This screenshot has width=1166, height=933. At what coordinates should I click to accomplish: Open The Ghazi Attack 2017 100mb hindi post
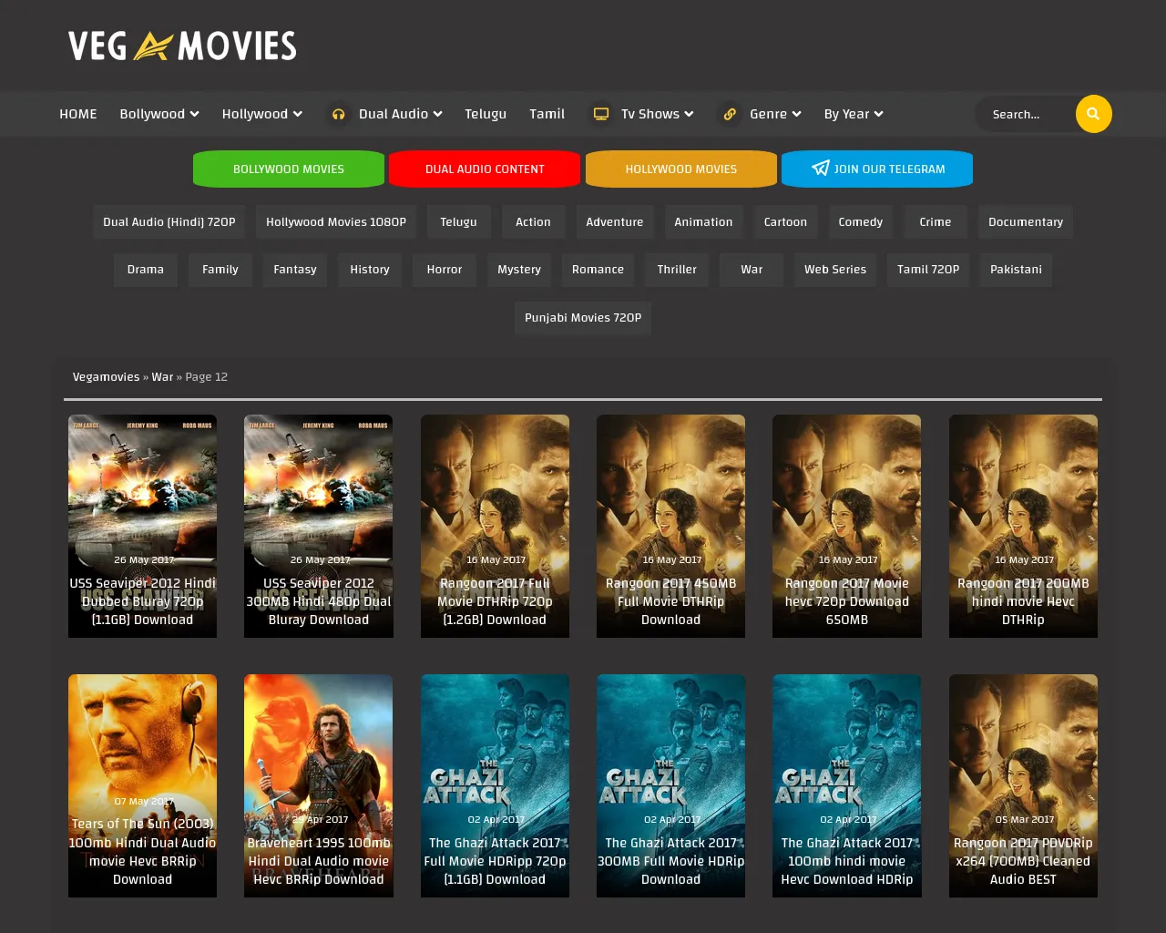pyautogui.click(x=847, y=785)
